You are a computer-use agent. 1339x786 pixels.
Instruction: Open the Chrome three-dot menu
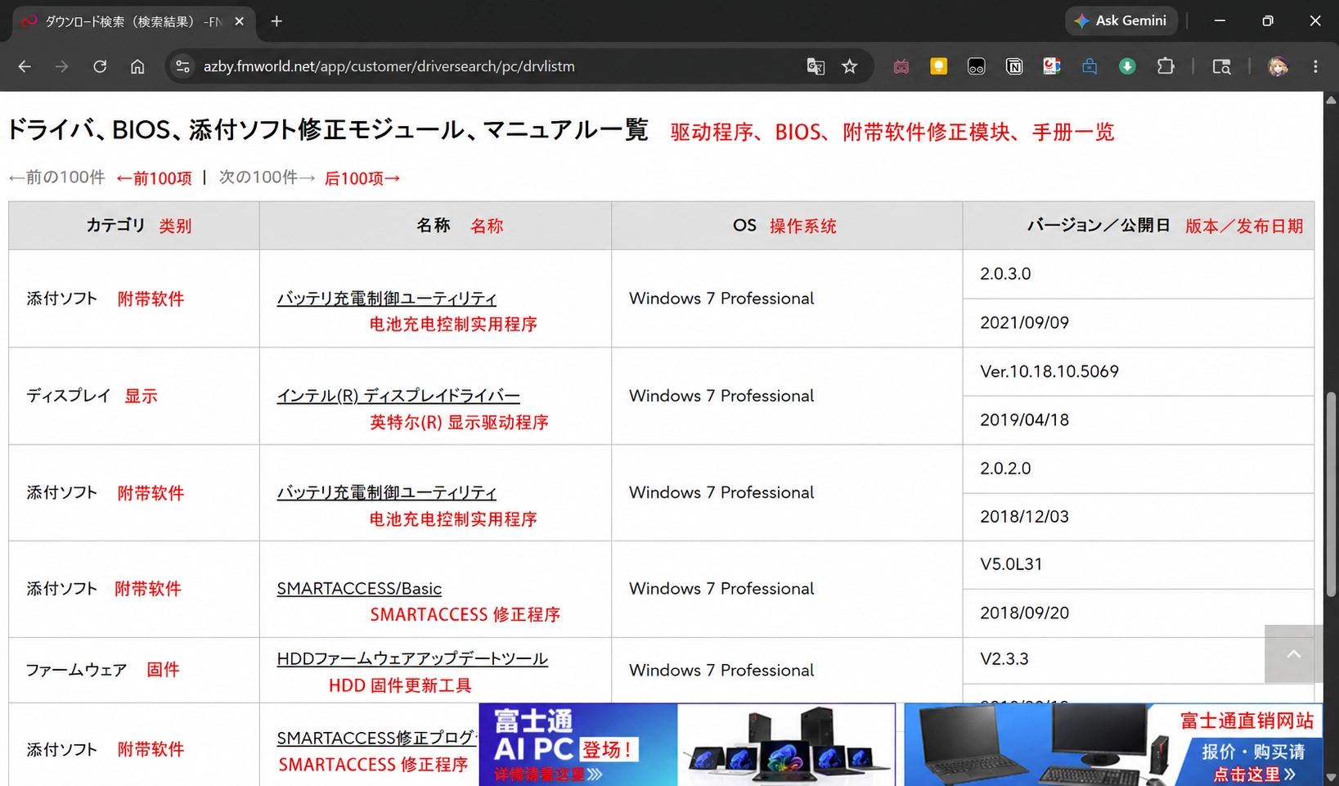click(x=1315, y=66)
